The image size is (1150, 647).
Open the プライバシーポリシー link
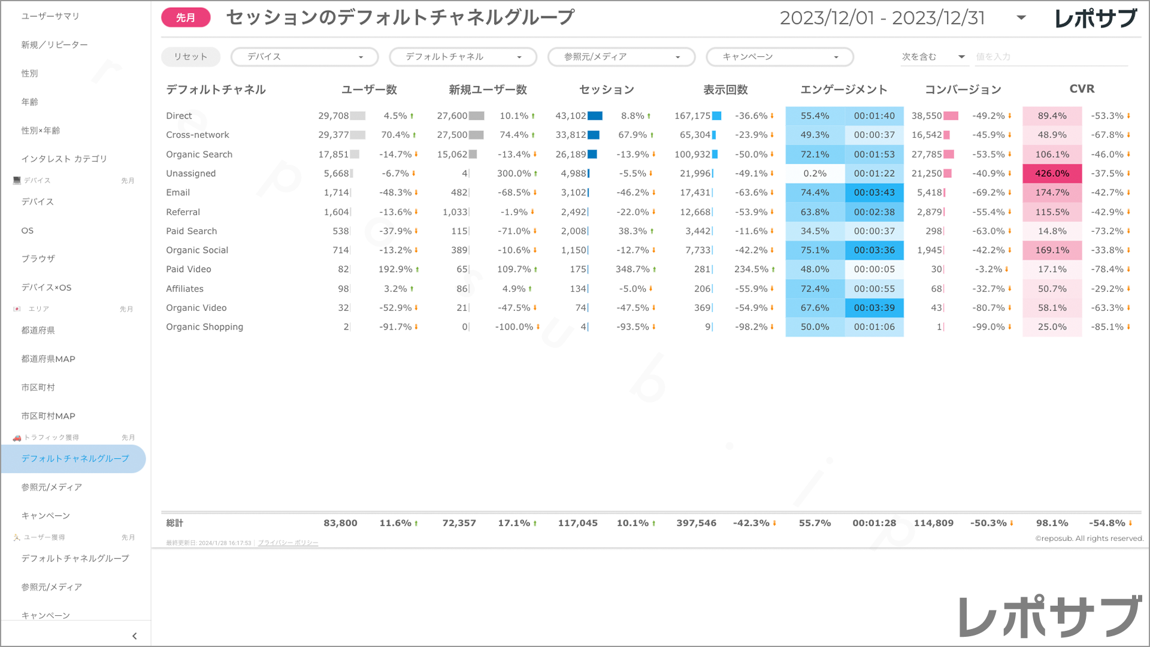point(288,543)
